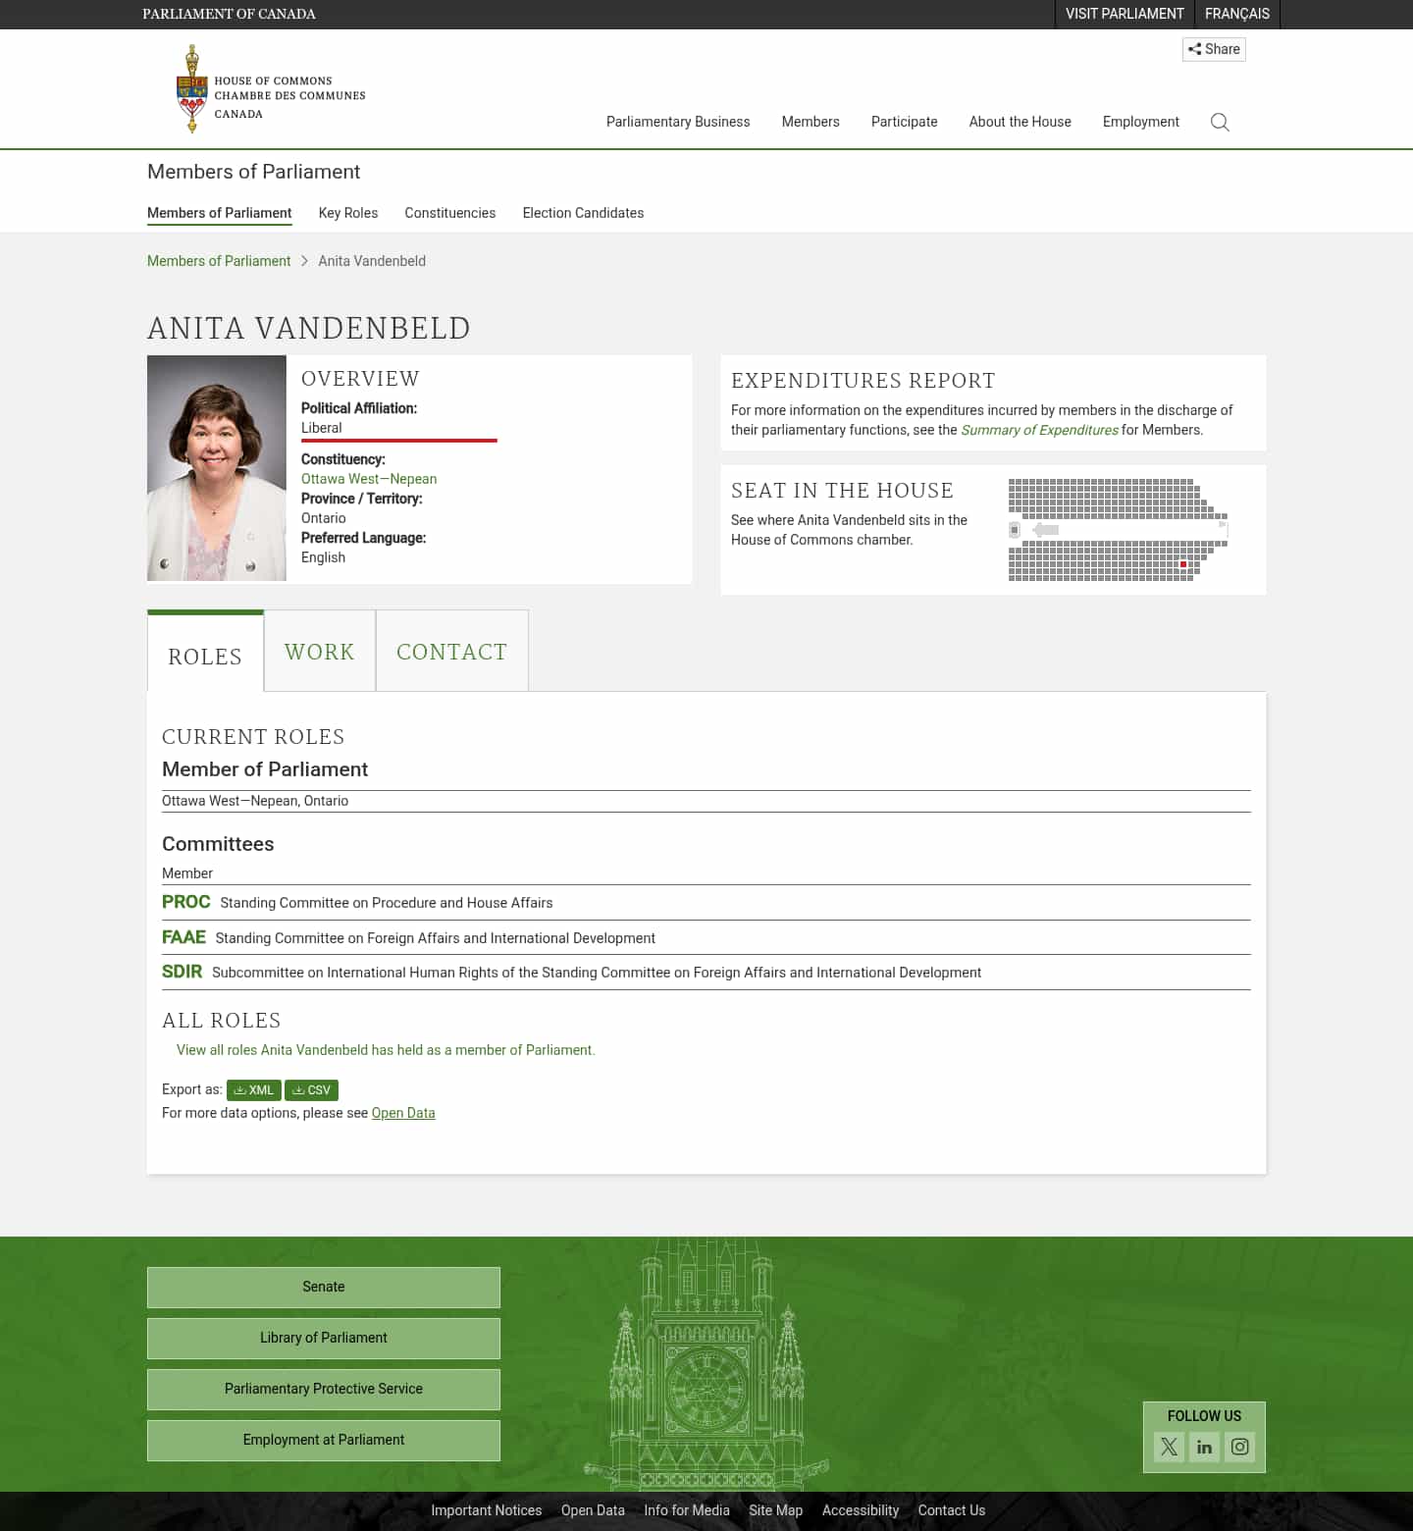Viewport: 1413px width, 1531px height.
Task: Select the Election Candidates tab
Action: click(x=583, y=213)
